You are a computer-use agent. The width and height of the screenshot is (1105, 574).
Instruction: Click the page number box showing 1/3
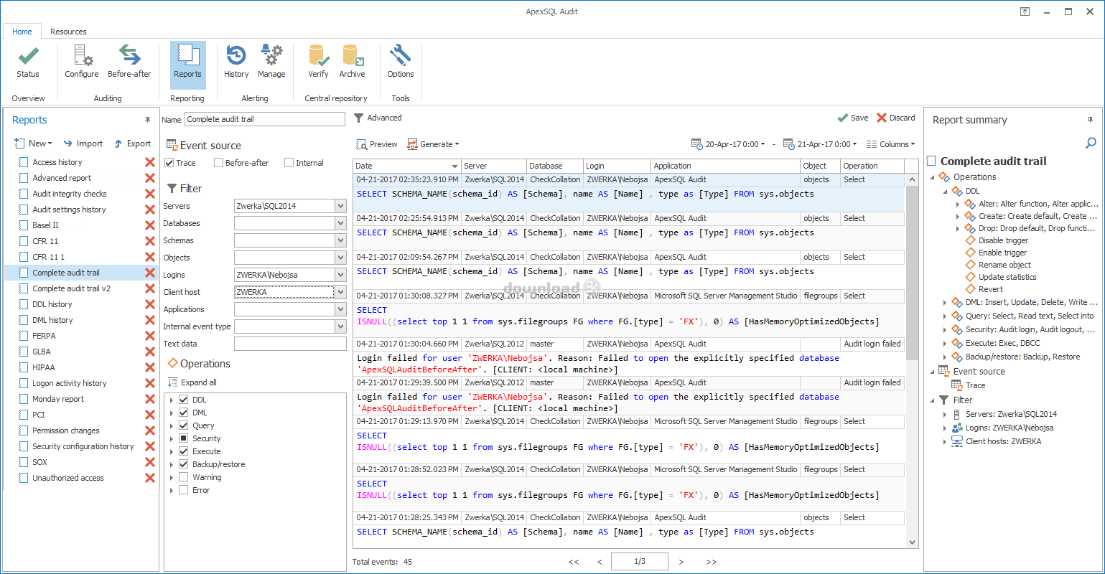[x=640, y=562]
